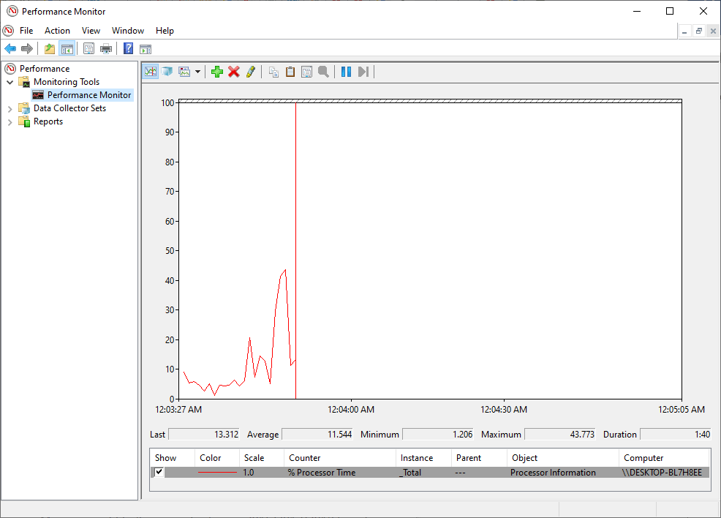This screenshot has height=518, width=721.
Task: Sort by the Counter column header
Action: pos(340,458)
